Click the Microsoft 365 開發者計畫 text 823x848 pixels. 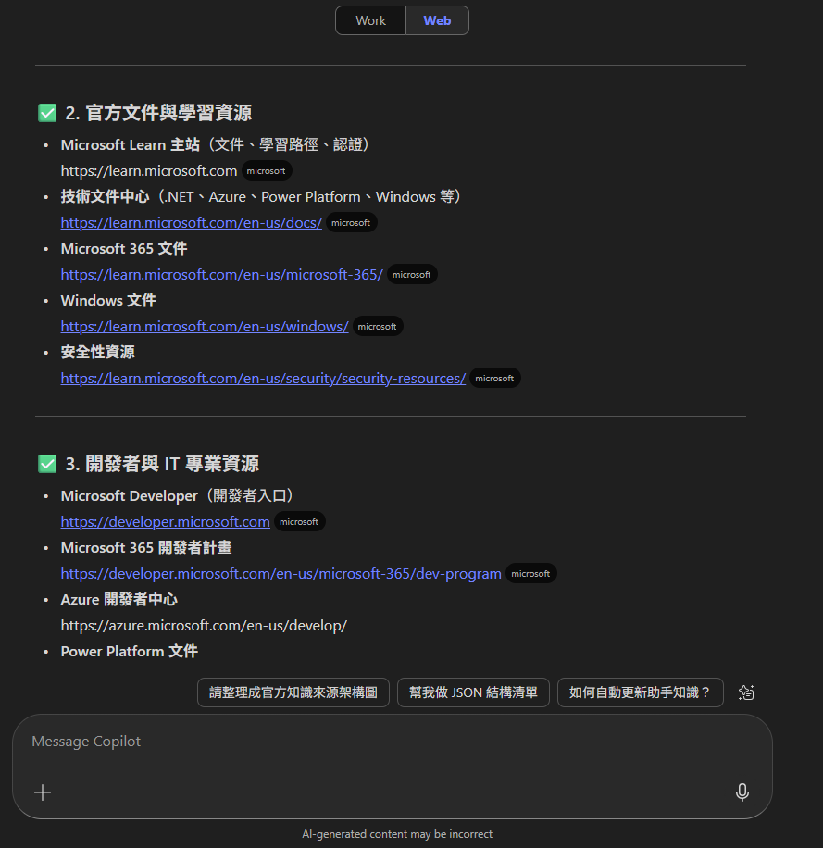click(146, 548)
